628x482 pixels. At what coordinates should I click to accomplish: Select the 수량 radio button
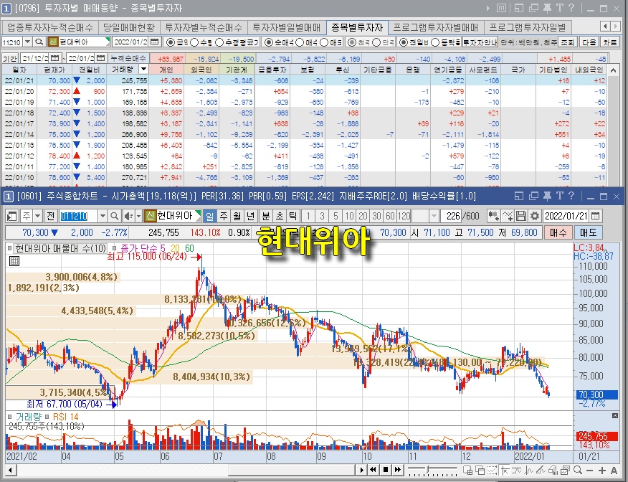point(194,42)
